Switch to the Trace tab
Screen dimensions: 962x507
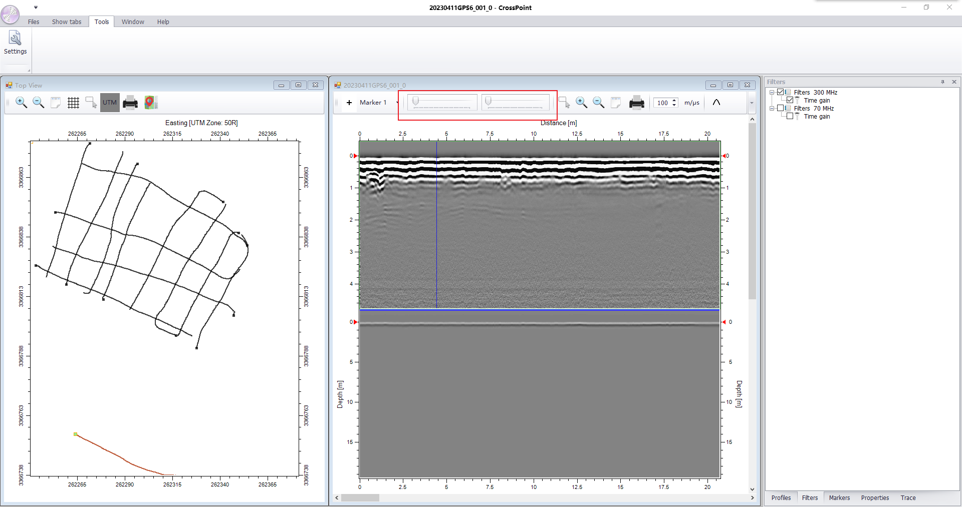[x=908, y=498]
